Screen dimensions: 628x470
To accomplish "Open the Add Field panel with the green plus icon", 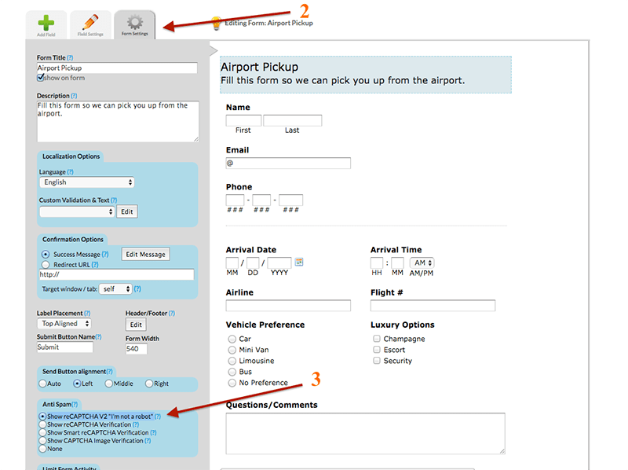I will [x=46, y=22].
